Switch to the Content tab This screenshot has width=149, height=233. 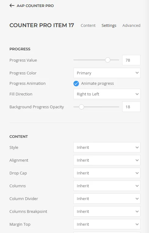point(88,25)
